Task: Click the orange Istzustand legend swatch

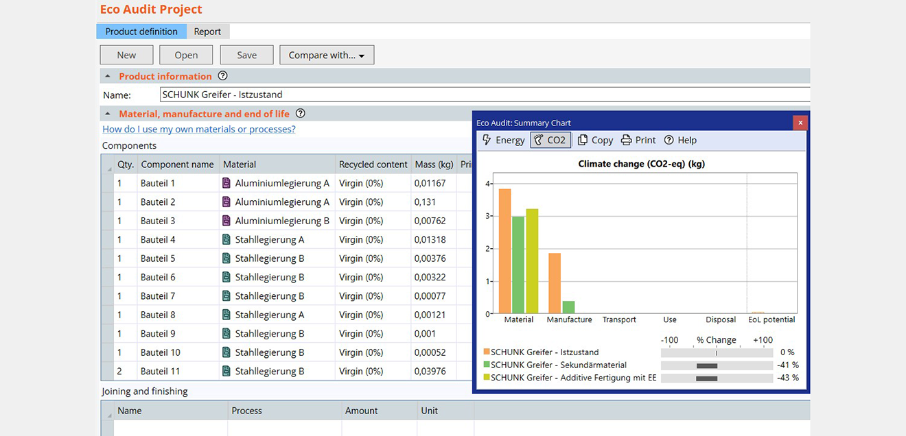Action: coord(486,352)
